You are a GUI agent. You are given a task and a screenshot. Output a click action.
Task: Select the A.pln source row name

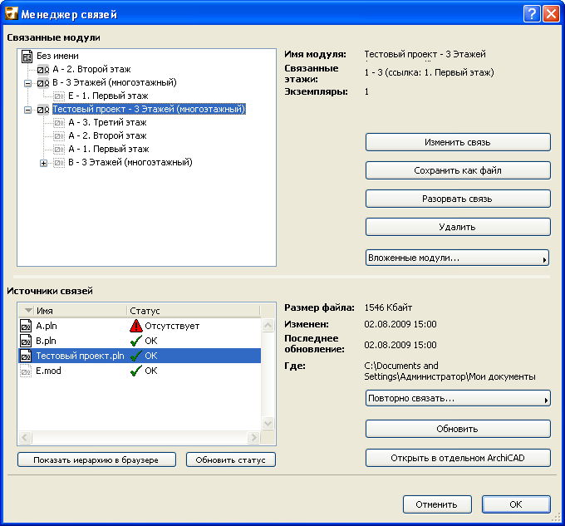pos(47,326)
